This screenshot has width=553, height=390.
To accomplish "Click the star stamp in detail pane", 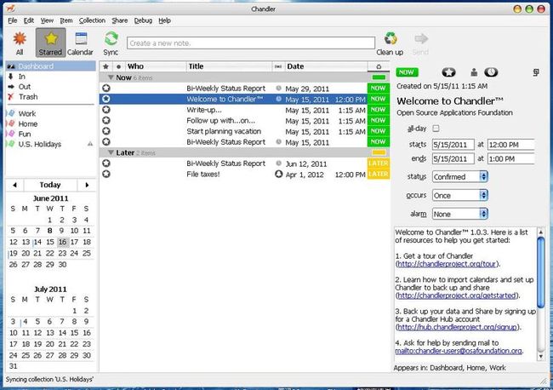I will click(x=448, y=72).
